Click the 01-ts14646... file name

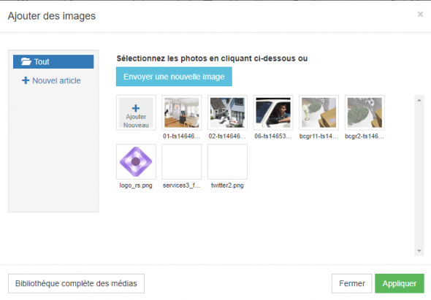pyautogui.click(x=181, y=136)
